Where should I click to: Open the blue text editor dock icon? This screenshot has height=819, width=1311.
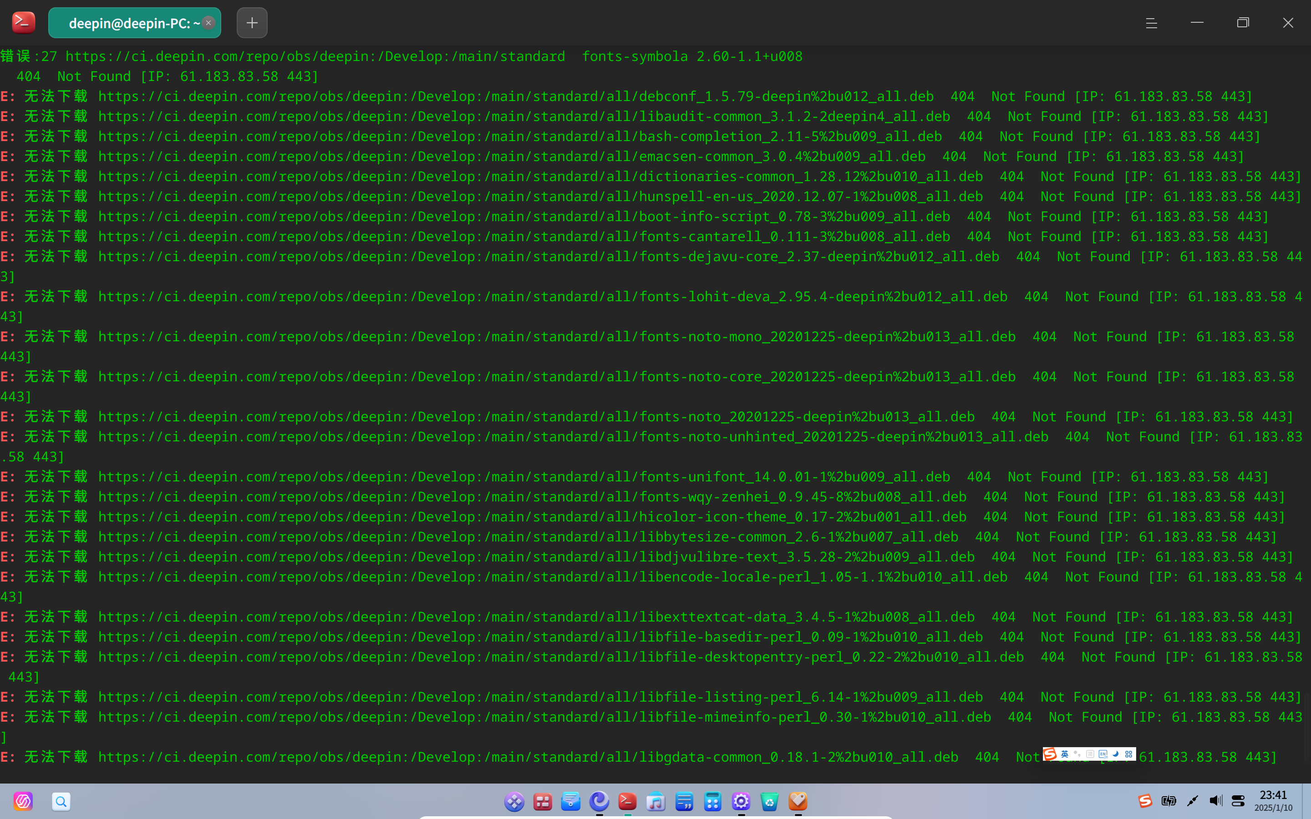(x=684, y=801)
